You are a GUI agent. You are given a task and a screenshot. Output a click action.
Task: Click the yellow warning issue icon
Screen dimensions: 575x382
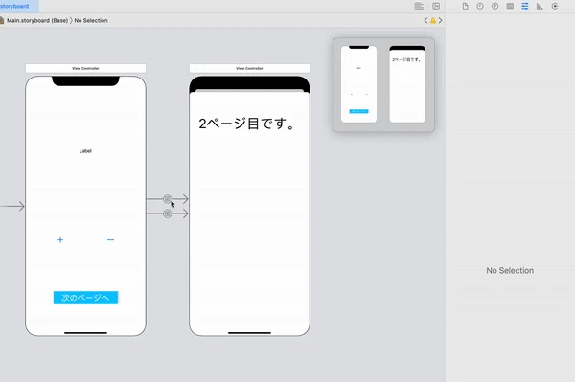click(x=433, y=21)
